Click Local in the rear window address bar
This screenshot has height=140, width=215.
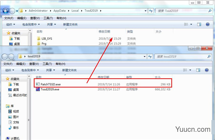pyautogui.click(x=75, y=11)
